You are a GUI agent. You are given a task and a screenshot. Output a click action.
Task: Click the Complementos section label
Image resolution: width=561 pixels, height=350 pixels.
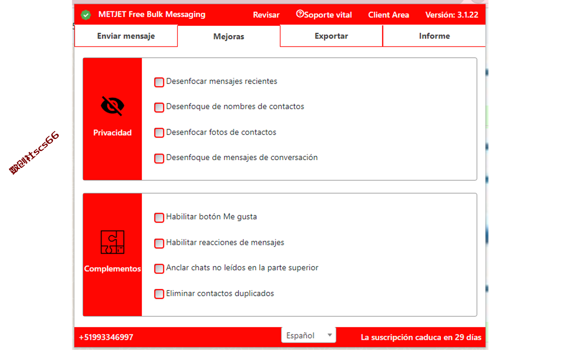coord(113,269)
